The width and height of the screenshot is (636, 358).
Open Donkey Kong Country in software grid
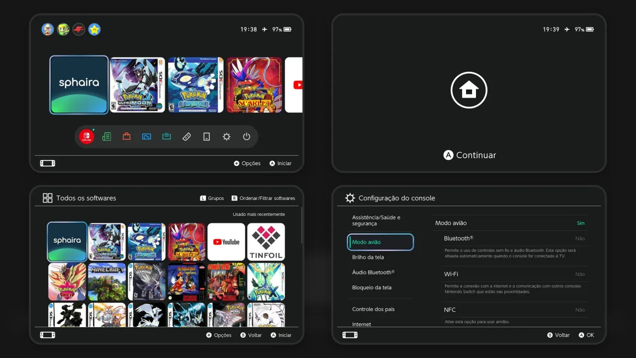coord(226,282)
